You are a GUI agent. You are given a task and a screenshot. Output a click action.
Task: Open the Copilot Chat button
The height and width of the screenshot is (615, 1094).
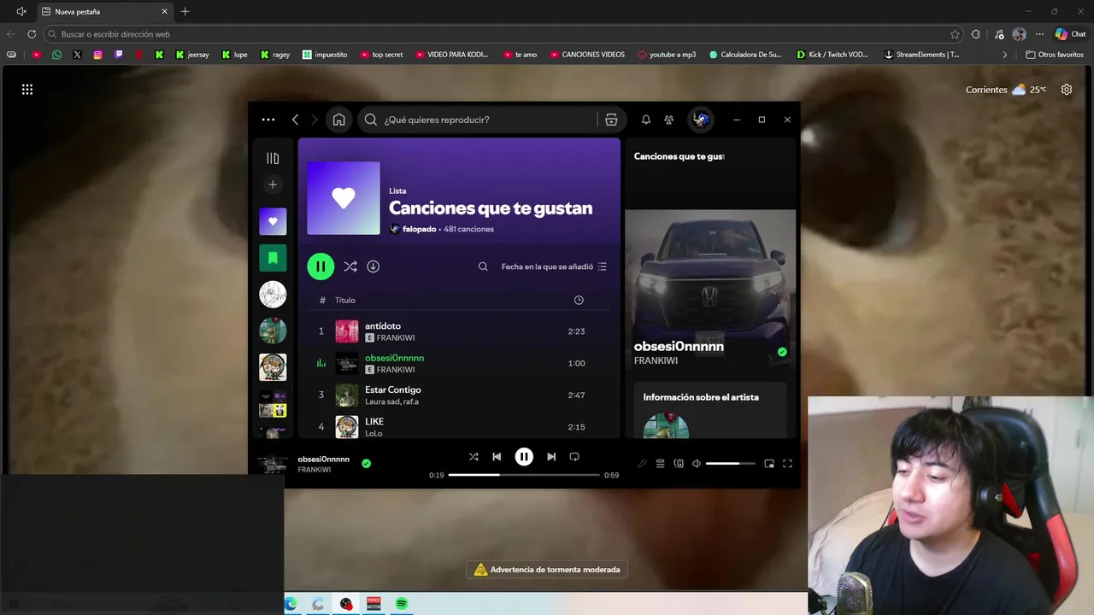tap(1070, 34)
